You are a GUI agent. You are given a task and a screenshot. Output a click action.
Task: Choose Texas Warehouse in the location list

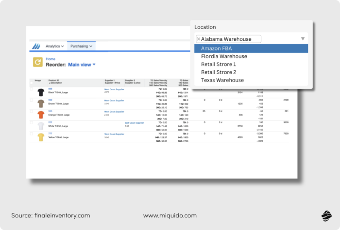(222, 80)
